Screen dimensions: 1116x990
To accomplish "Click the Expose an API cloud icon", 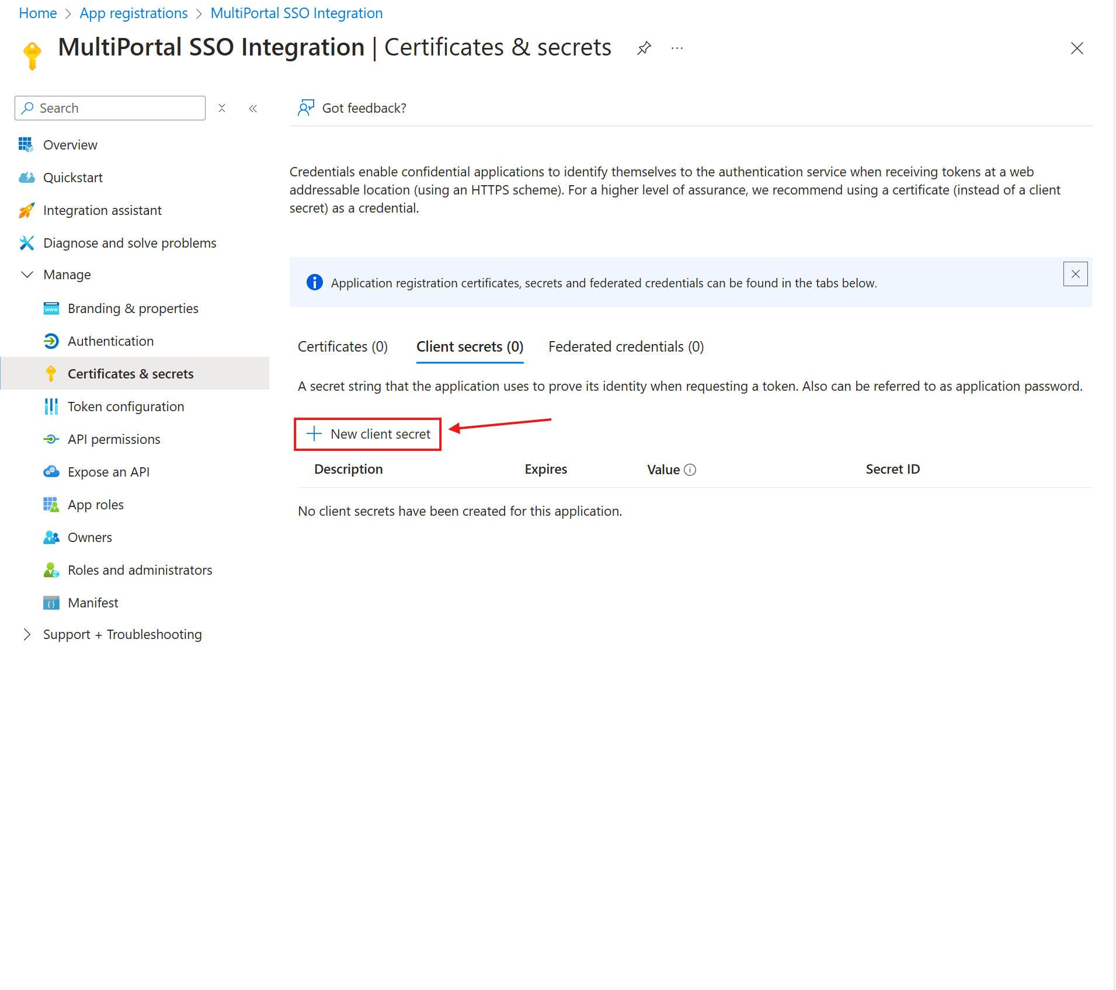I will click(x=51, y=472).
